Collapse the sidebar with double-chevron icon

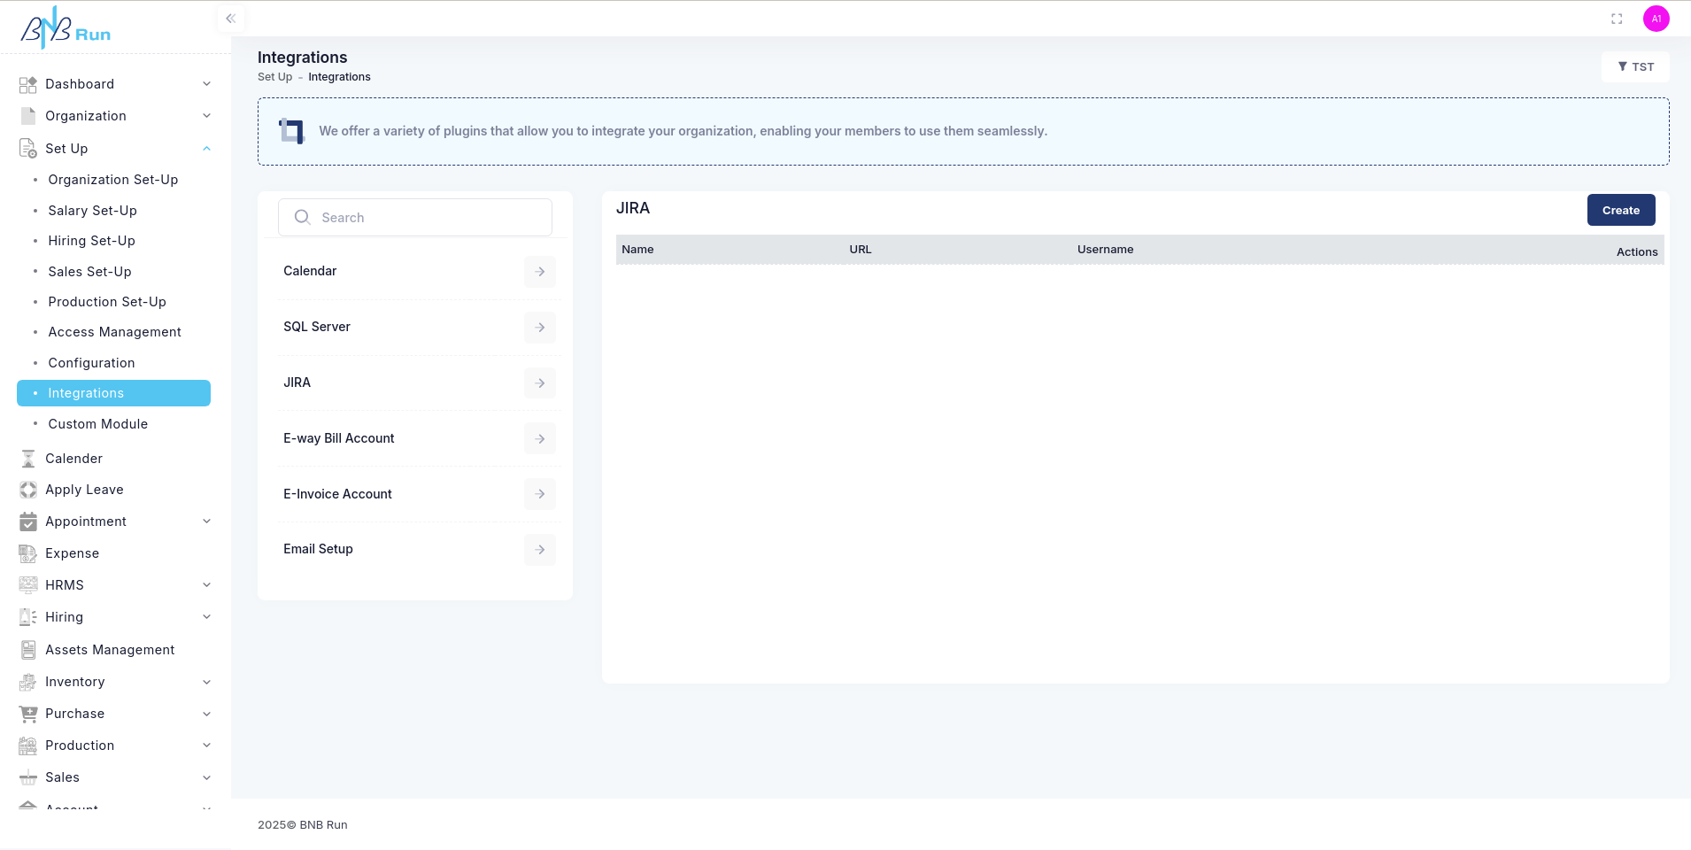coord(230,19)
